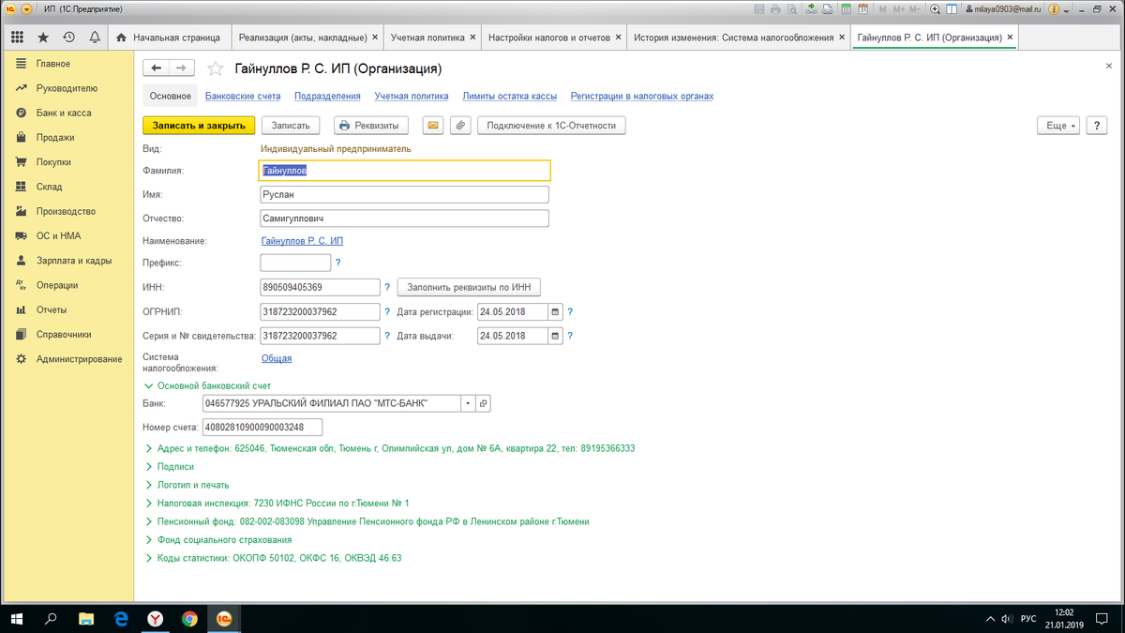
Task: Expand Коды статистики section
Action: [149, 558]
